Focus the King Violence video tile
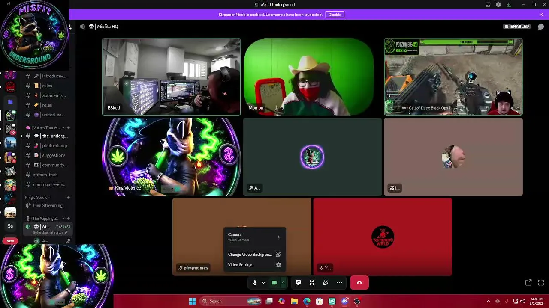This screenshot has height=308, width=549. click(172, 157)
